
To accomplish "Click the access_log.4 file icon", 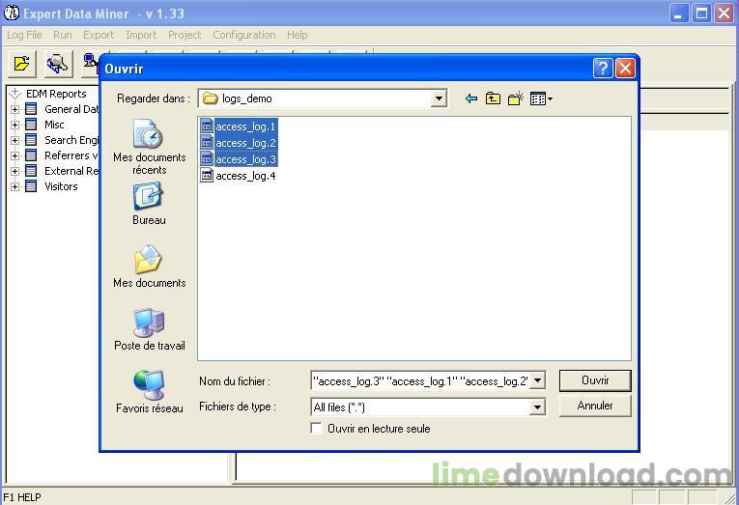I will point(207,176).
